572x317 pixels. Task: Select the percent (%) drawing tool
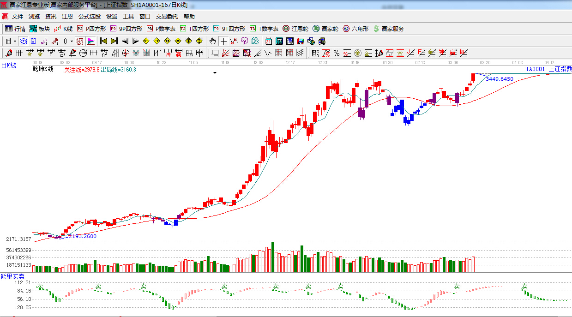(x=337, y=53)
